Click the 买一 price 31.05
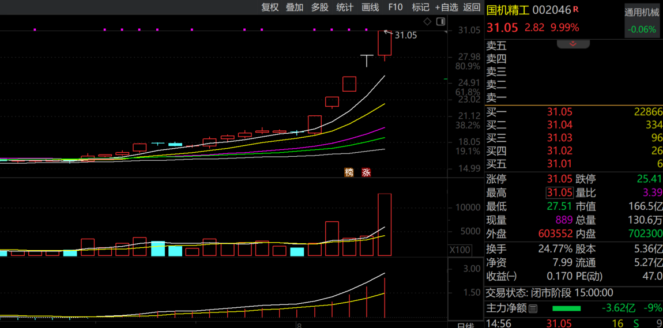663x328 pixels. tap(559, 112)
